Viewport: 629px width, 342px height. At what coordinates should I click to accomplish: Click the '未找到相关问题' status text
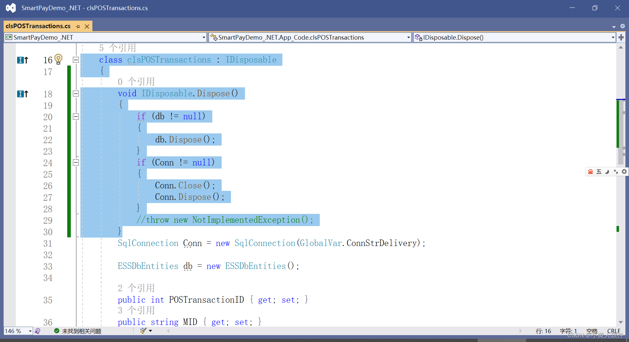82,331
